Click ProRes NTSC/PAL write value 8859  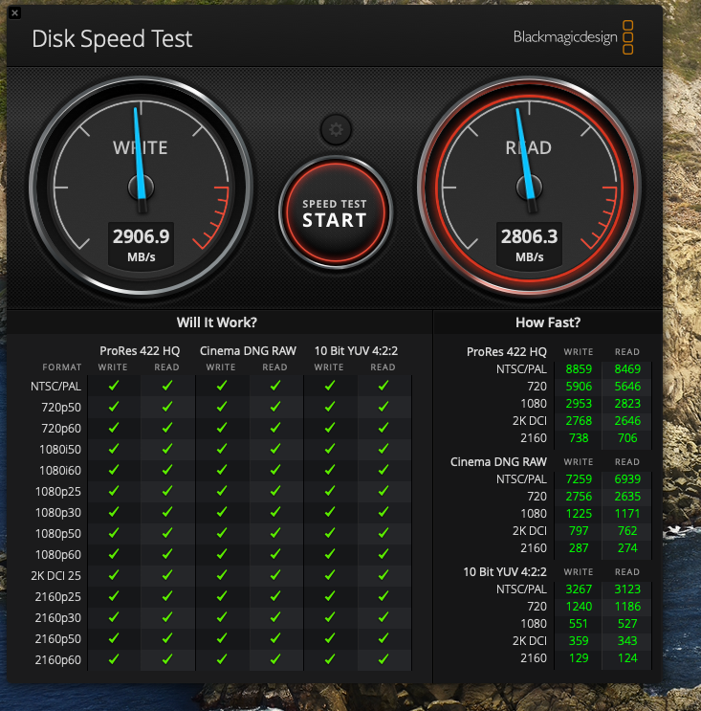579,369
